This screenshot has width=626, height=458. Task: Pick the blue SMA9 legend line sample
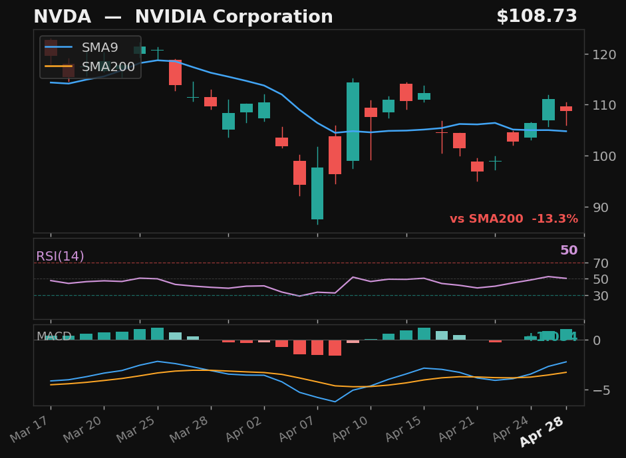pyautogui.click(x=59, y=47)
